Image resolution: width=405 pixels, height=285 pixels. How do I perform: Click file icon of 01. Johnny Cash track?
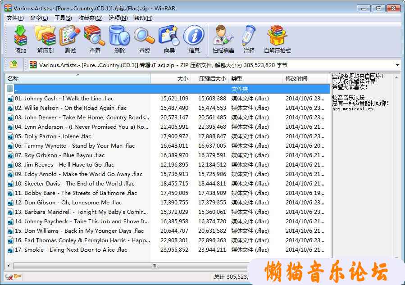click(x=10, y=99)
